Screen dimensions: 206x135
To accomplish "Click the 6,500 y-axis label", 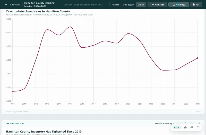I will (x=8, y=19).
